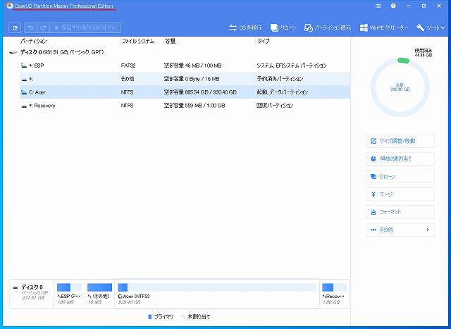Click the capacity column header
451x329 pixels.
click(170, 42)
